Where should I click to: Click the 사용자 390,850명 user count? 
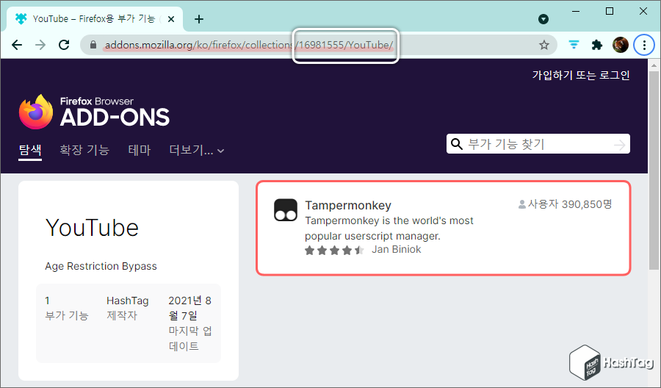(x=565, y=204)
